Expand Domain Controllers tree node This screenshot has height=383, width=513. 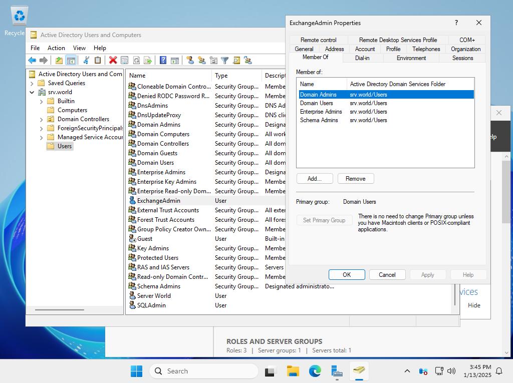41,119
